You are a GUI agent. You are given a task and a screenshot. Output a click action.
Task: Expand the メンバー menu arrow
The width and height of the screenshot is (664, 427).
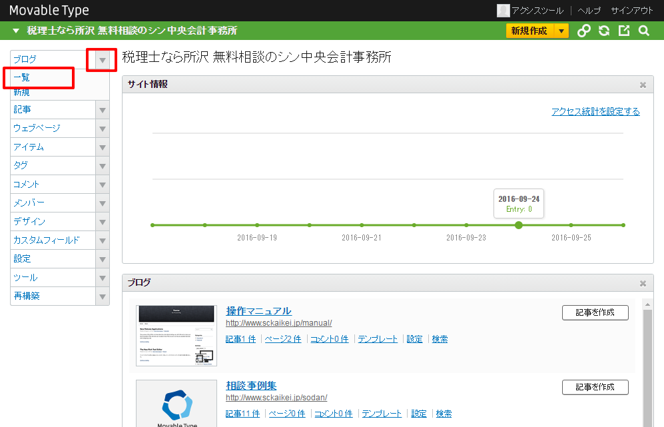point(102,203)
